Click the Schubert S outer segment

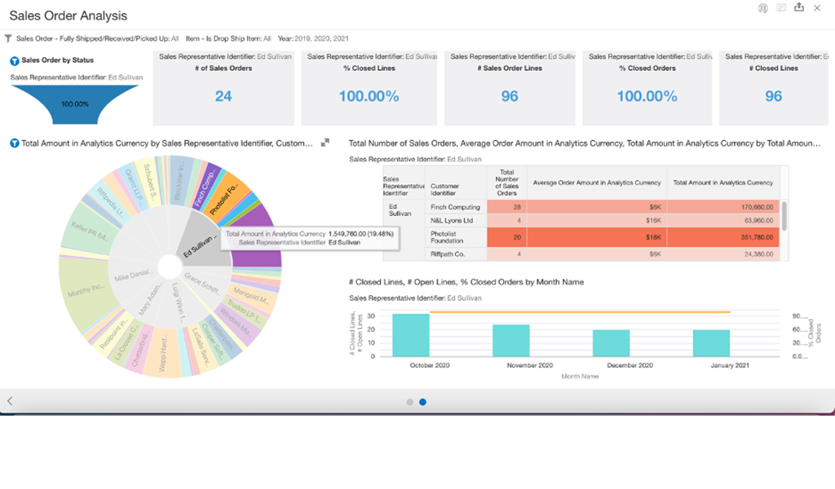150,181
